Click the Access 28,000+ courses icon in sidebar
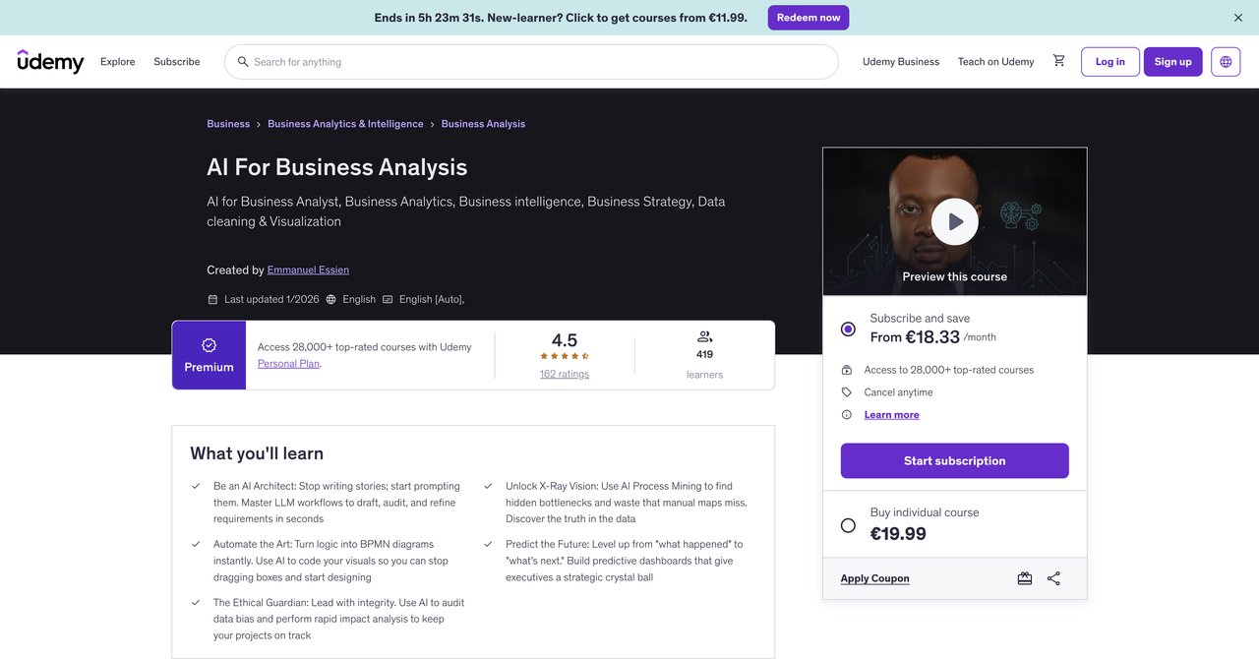The height and width of the screenshot is (659, 1259). click(847, 370)
